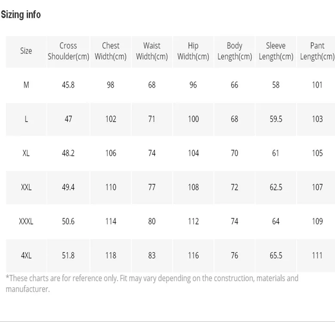The width and height of the screenshot is (335, 322).
Task: Click the 59.5 sleeve length value
Action: pos(276,119)
